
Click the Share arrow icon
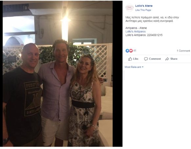pos(167,59)
